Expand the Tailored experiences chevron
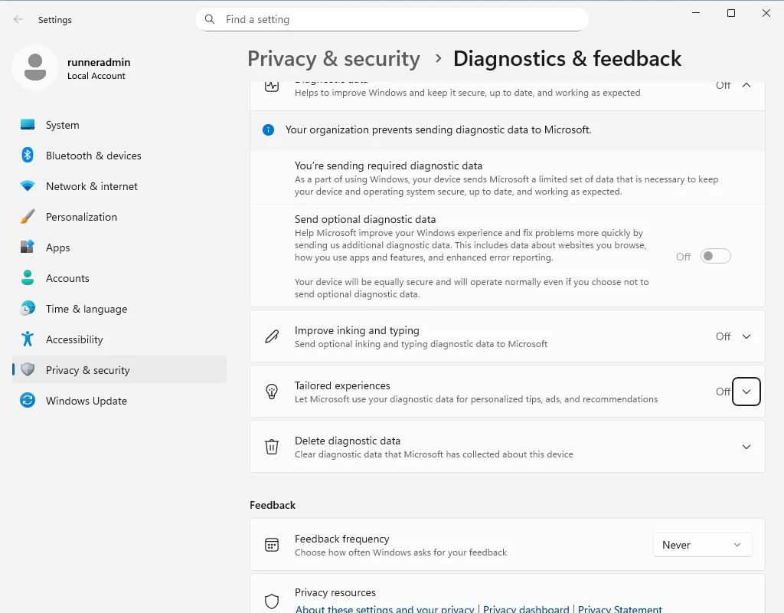 pyautogui.click(x=746, y=392)
